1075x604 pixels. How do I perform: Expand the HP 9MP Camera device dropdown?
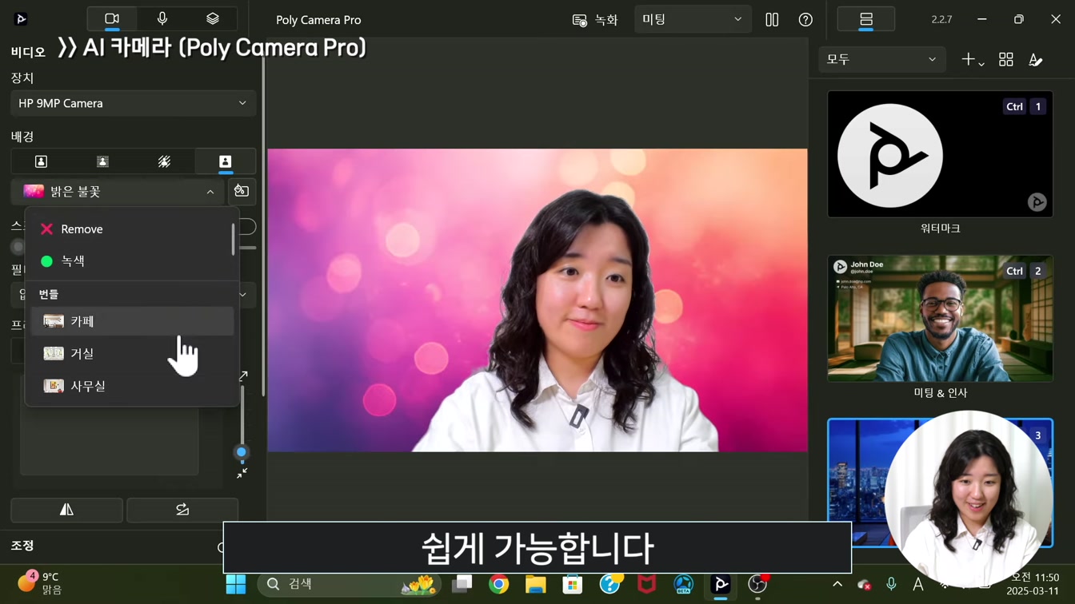coord(133,103)
